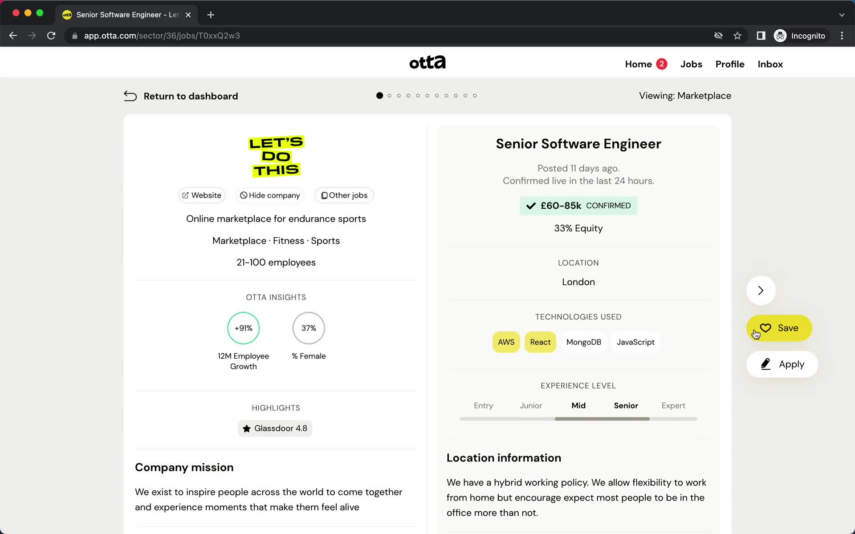Click the address bar URL
Image resolution: width=855 pixels, height=534 pixels.
(x=162, y=36)
